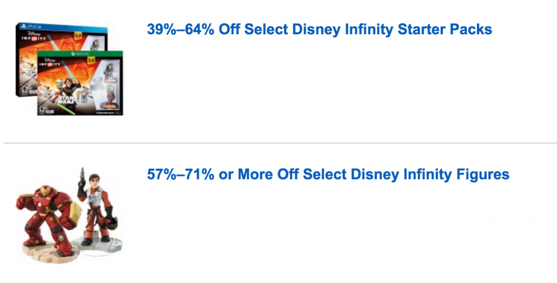Click the "39%–64%" discount text
Screen dimensions: 557x283
pos(181,29)
